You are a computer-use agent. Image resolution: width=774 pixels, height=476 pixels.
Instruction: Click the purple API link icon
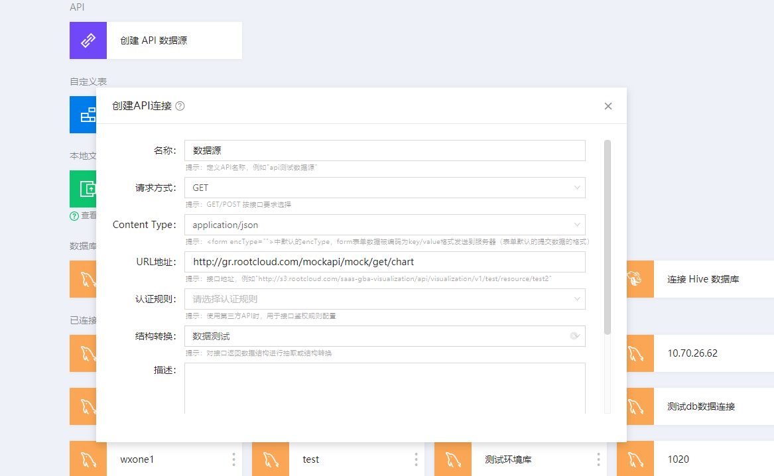88,40
